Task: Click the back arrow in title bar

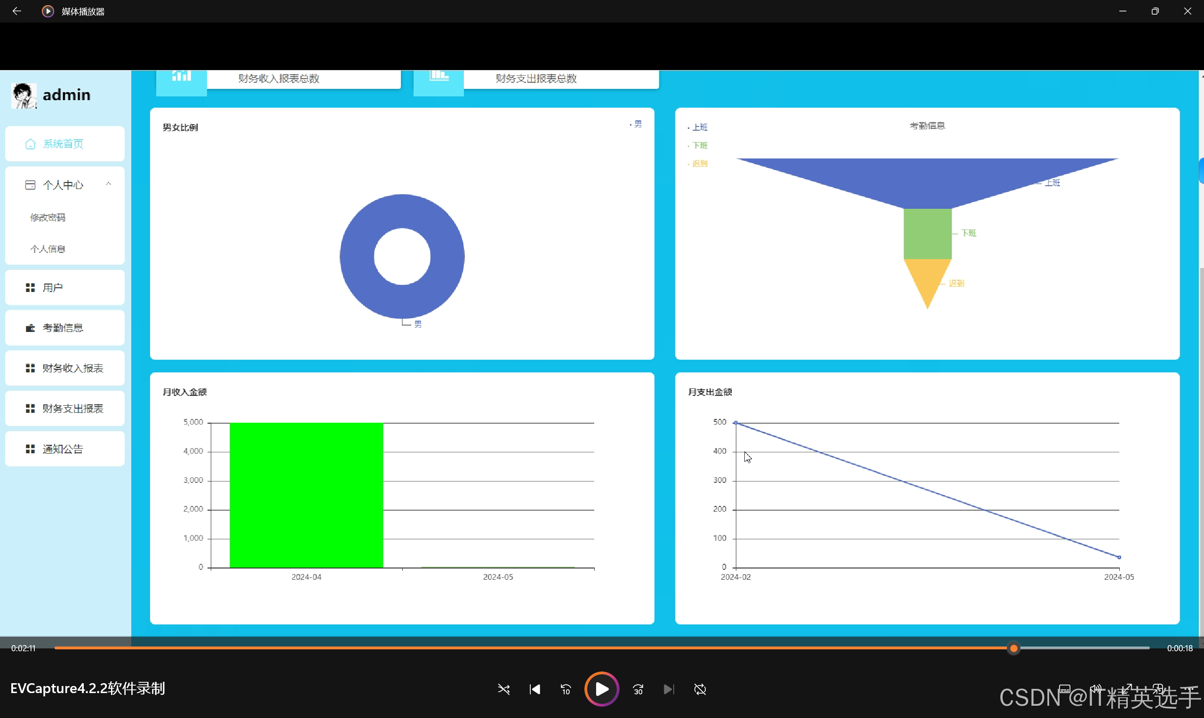Action: [17, 11]
